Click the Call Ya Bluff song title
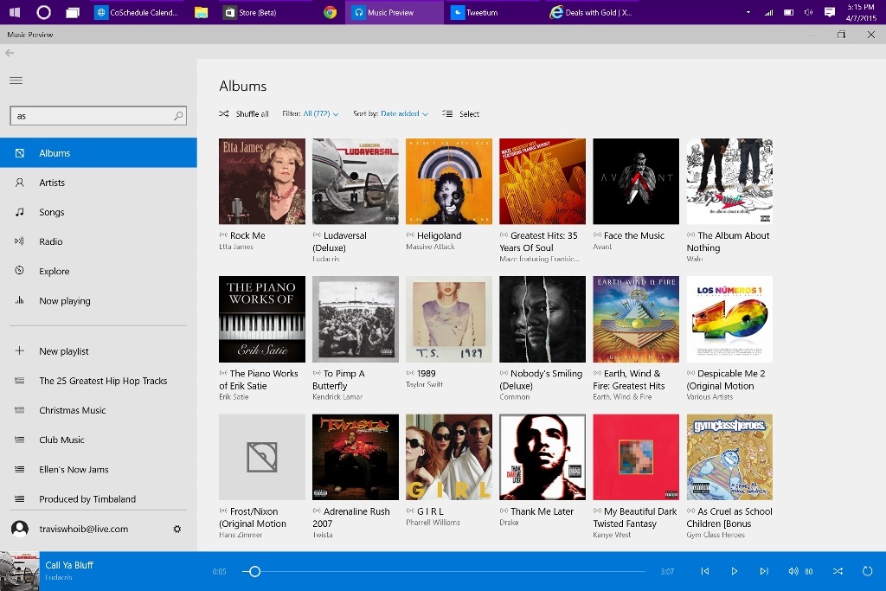Screen dimensions: 886x591 coord(69,565)
